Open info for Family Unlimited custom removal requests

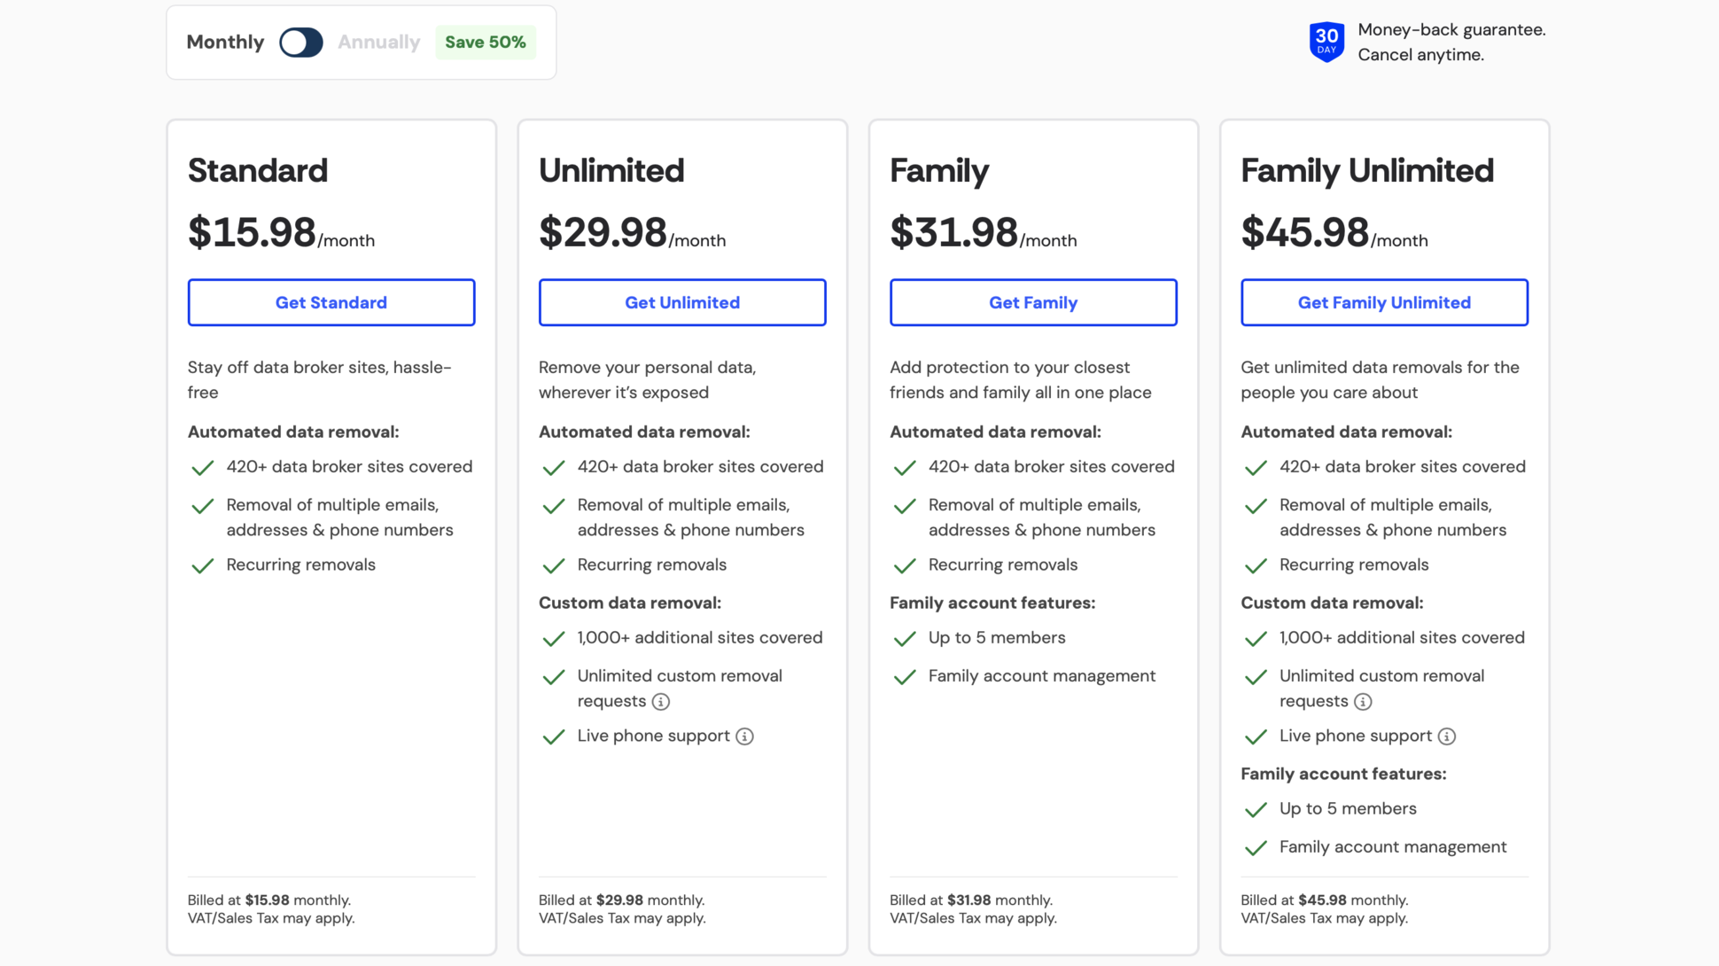pyautogui.click(x=1364, y=701)
